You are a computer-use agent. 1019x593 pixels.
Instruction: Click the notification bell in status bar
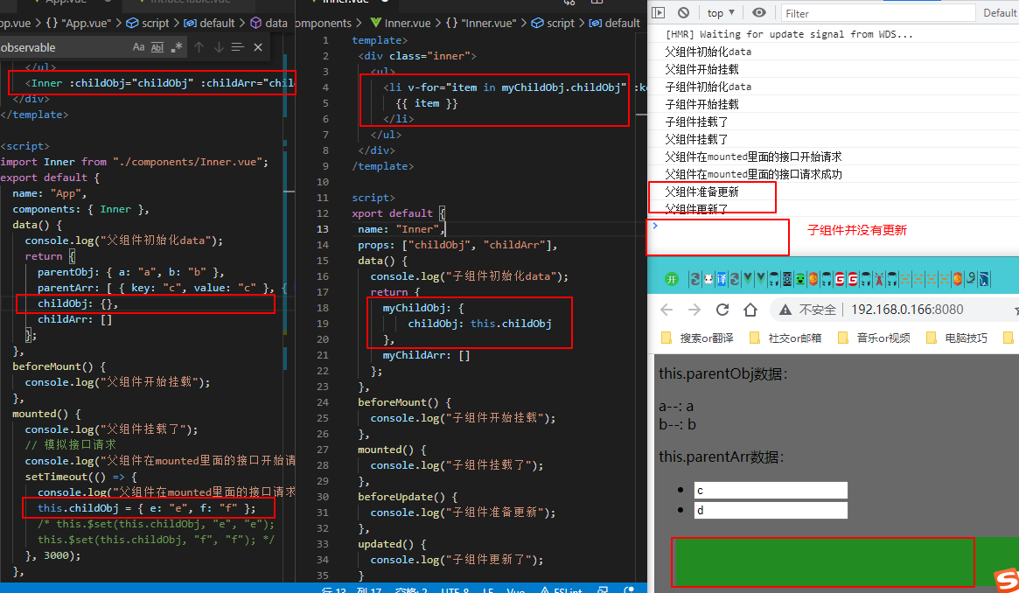628,590
